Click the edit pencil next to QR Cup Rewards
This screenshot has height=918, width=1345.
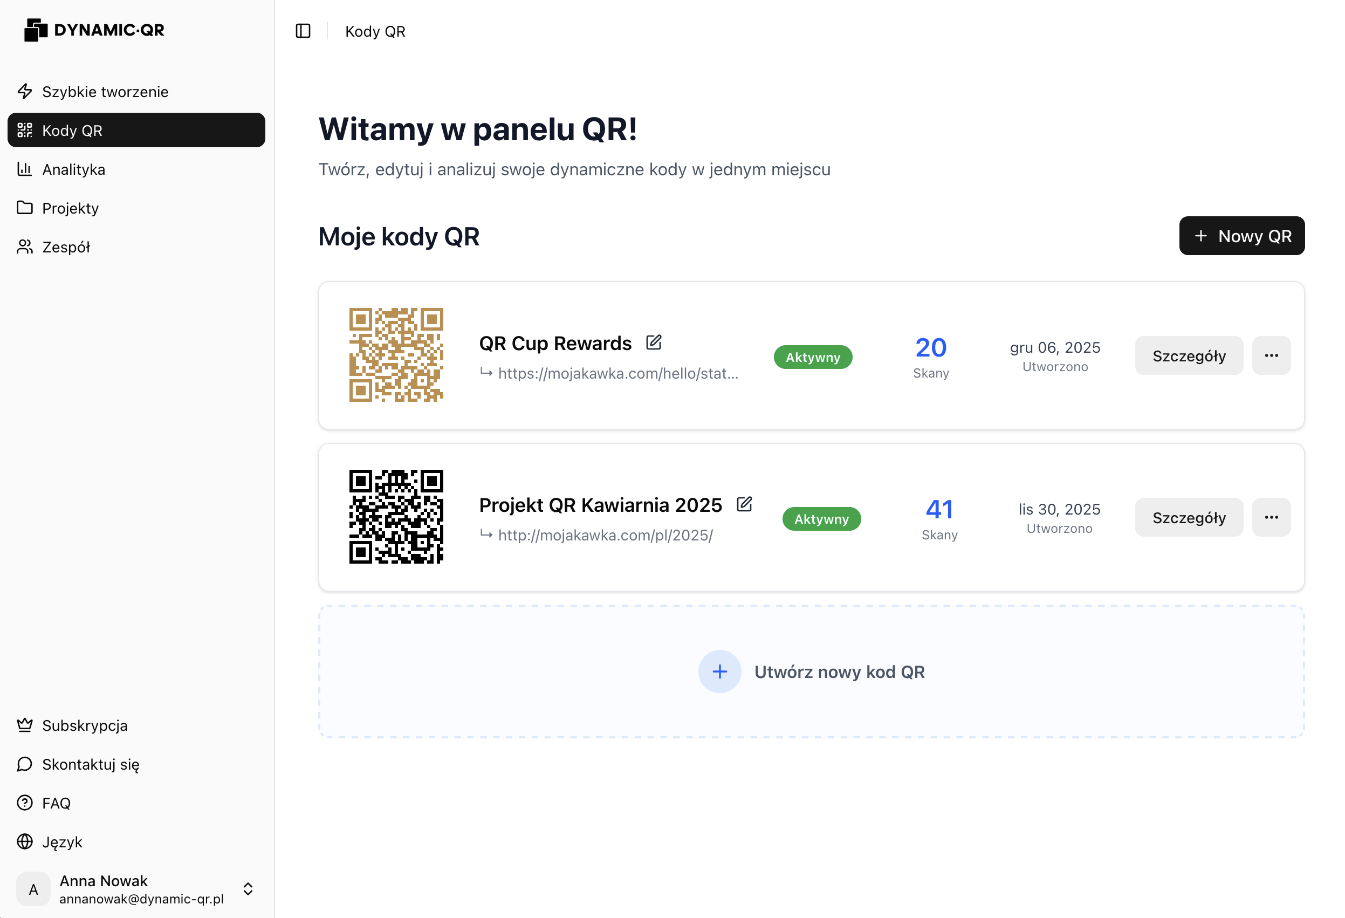[x=654, y=342]
